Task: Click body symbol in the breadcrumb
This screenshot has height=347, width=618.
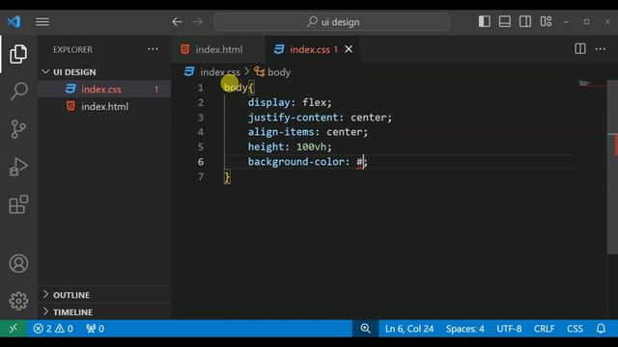Action: (x=279, y=72)
